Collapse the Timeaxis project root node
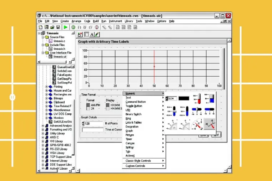The height and width of the screenshot is (181, 272). [x=39, y=33]
